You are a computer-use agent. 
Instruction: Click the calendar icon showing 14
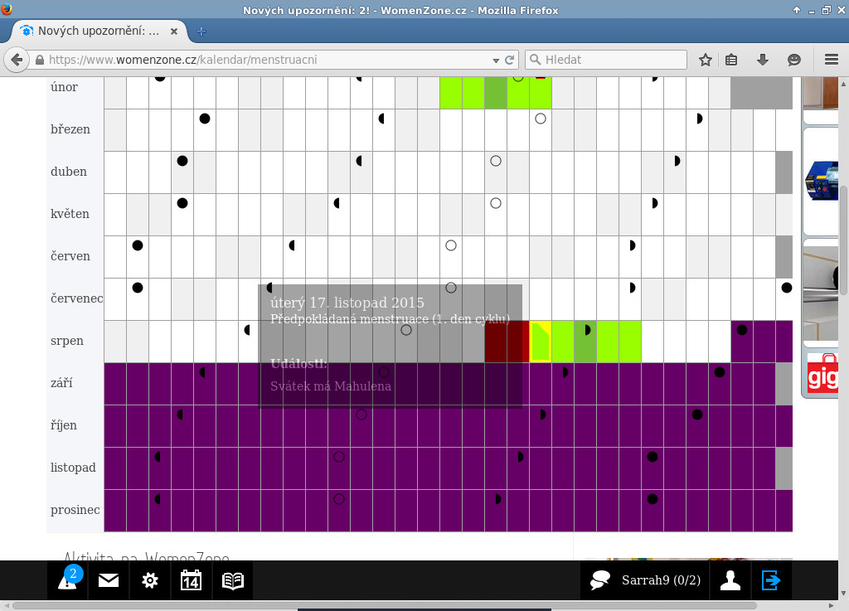point(191,581)
